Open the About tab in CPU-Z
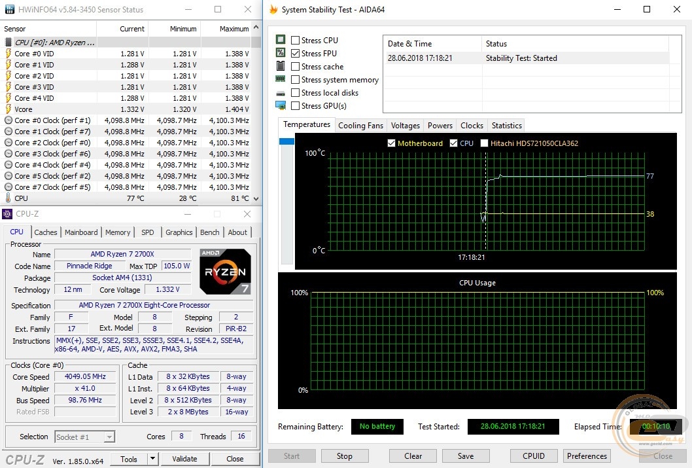 click(237, 232)
